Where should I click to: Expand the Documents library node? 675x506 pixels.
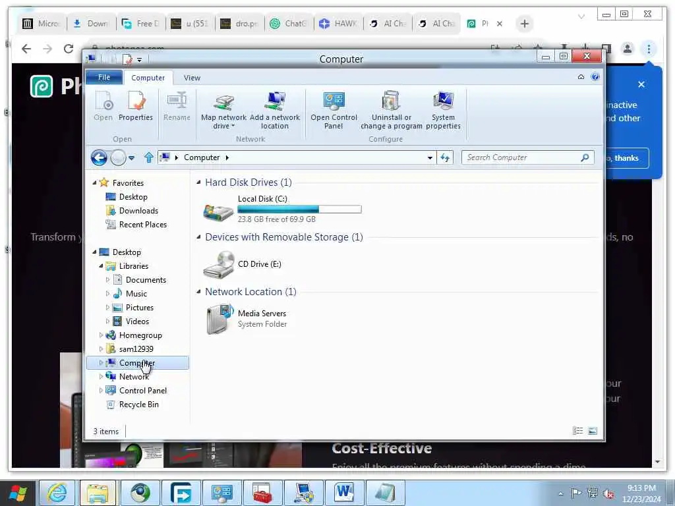coord(107,279)
